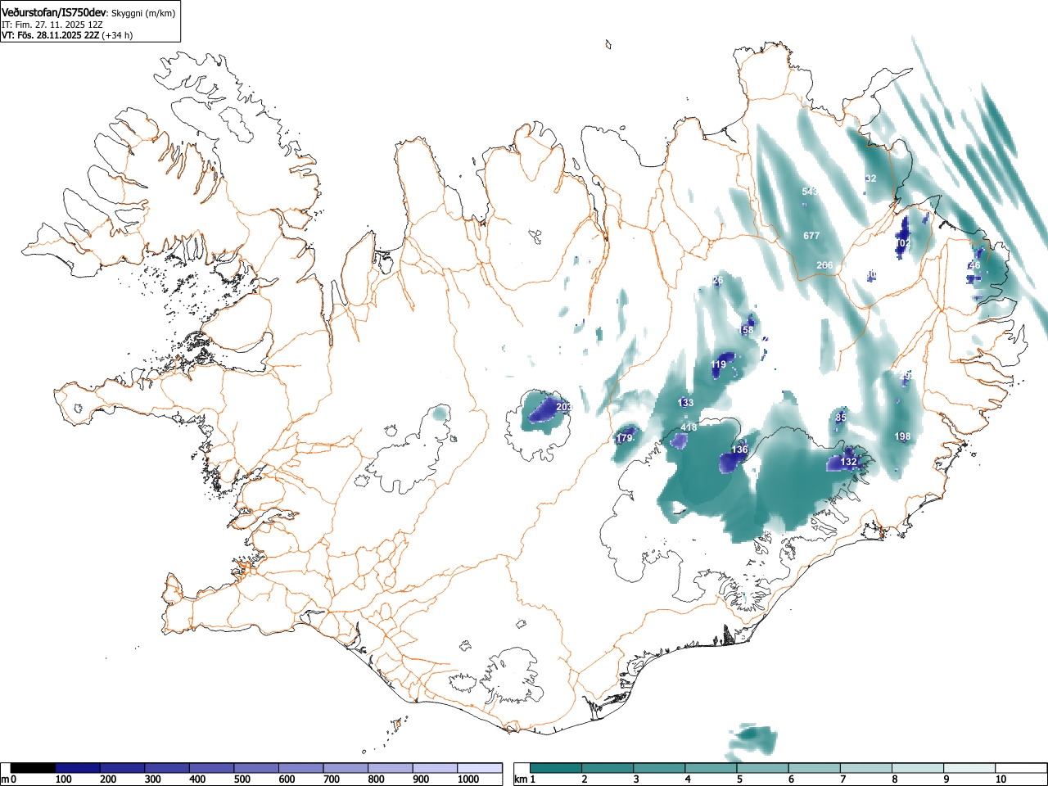Click the darkest teal 1–2 km legend swatch

tap(556, 768)
